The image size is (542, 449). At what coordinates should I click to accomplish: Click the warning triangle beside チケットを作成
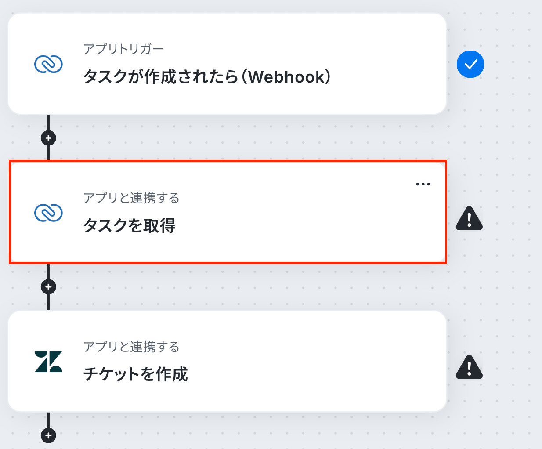(x=470, y=367)
